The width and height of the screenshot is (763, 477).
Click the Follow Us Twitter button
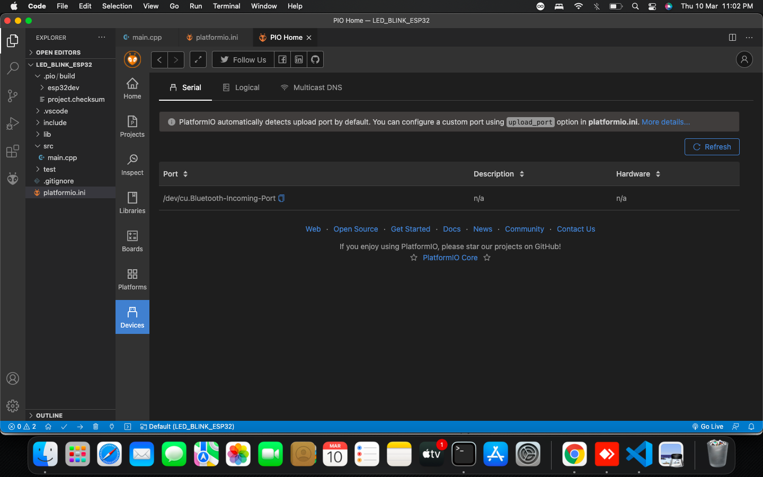243,60
